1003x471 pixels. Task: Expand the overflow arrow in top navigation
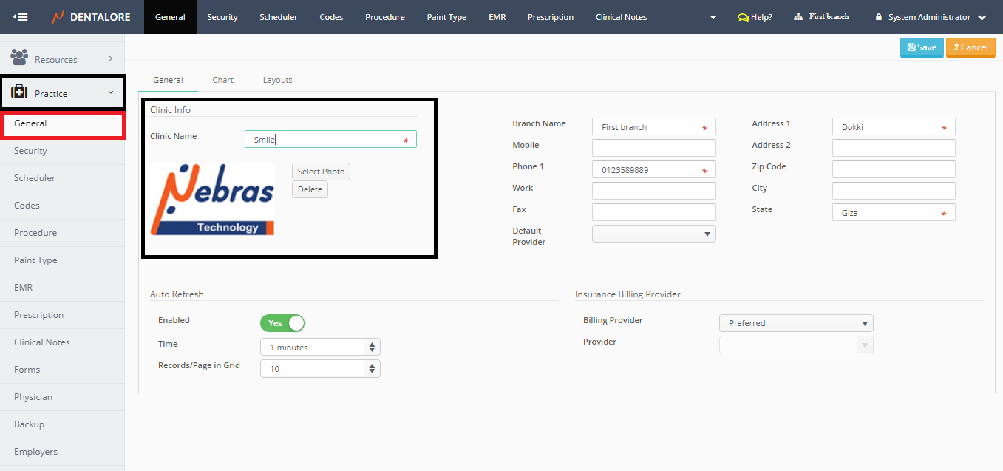(713, 17)
